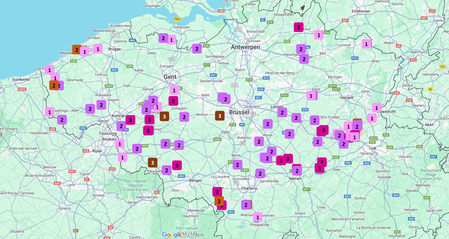Viewport: 449px width, 239px height.
Task: Open the pink 1 marker east of Lommel
Action: point(366,44)
